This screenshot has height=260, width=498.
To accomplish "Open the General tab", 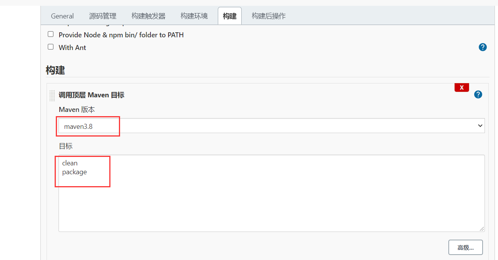I will (x=62, y=16).
